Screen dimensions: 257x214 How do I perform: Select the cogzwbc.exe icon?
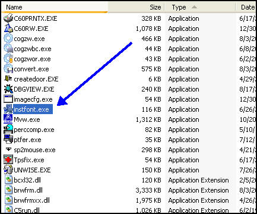[x=8, y=49]
